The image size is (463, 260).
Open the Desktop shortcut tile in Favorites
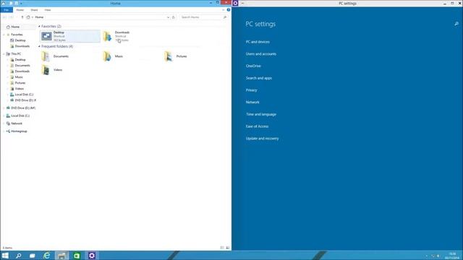pyautogui.click(x=70, y=36)
